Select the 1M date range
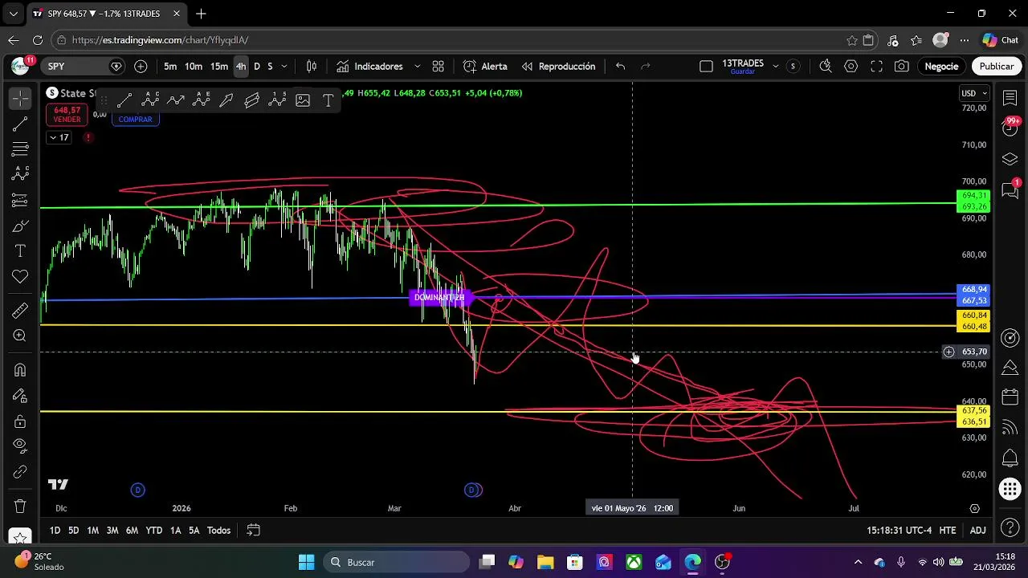 (93, 531)
